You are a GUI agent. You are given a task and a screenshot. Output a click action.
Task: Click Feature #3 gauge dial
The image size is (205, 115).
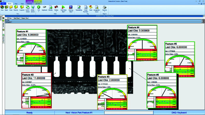(x=112, y=93)
